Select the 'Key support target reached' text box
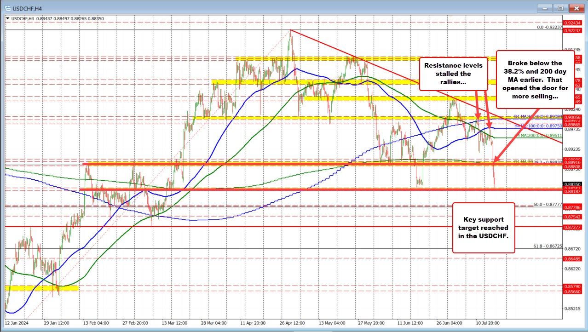The width and height of the screenshot is (588, 332). [483, 228]
